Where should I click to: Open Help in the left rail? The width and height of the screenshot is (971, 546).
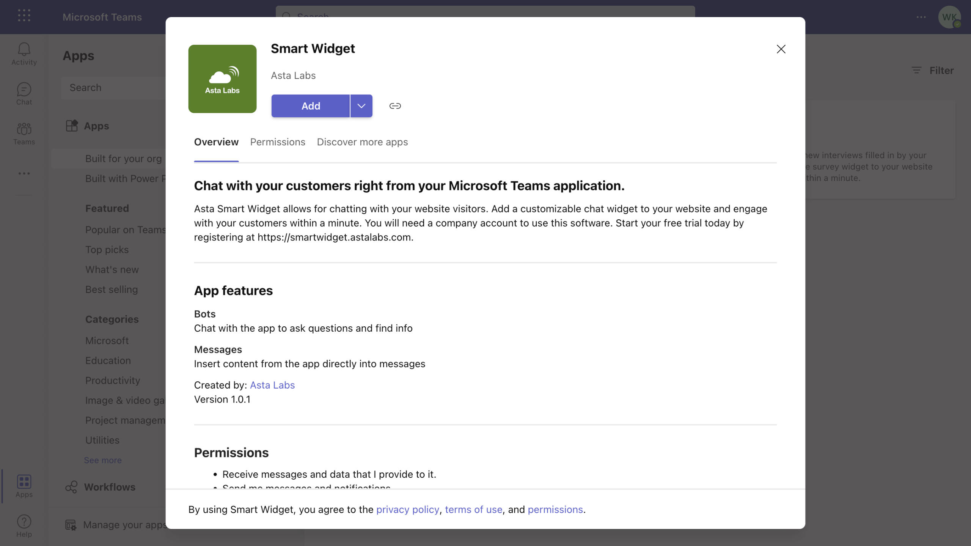click(24, 526)
